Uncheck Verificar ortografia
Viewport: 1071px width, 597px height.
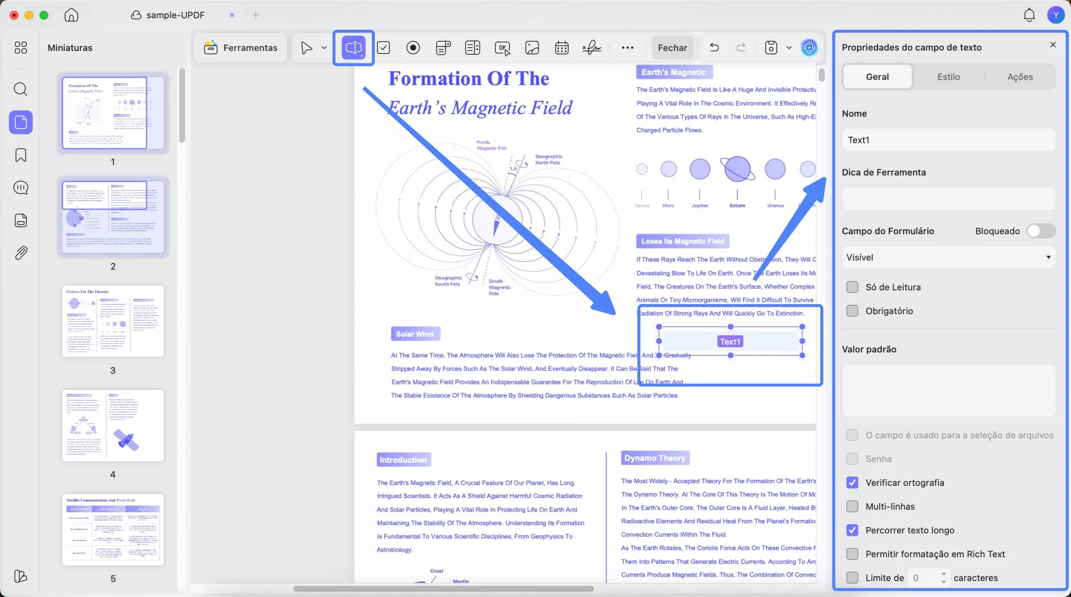[852, 482]
